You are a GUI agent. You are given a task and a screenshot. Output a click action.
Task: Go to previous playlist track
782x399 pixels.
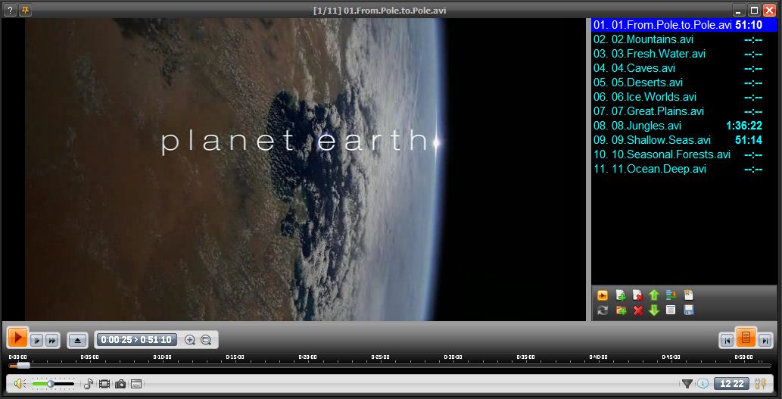[727, 341]
